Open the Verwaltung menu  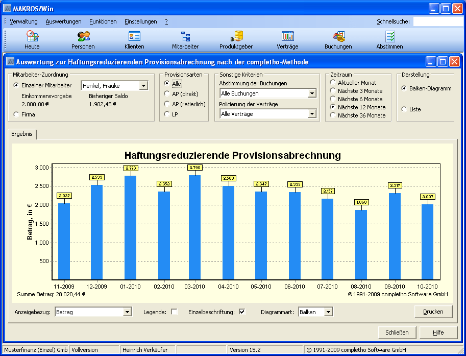pyautogui.click(x=24, y=21)
